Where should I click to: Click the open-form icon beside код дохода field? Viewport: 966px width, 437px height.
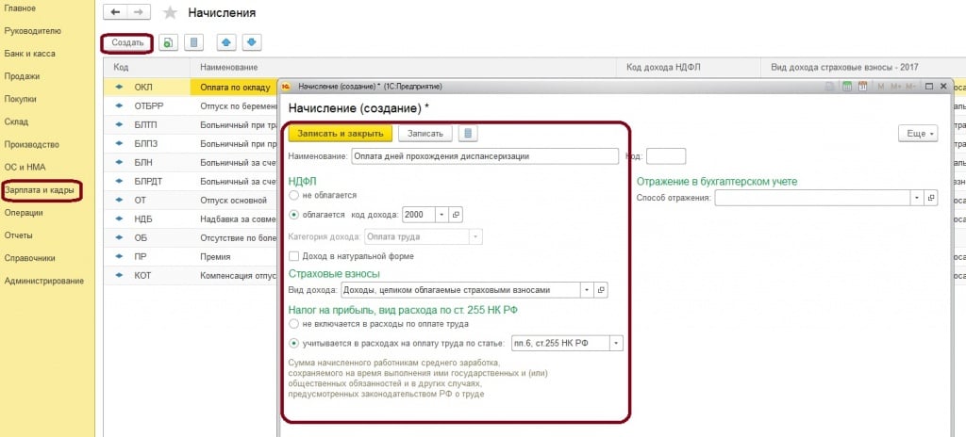[456, 215]
